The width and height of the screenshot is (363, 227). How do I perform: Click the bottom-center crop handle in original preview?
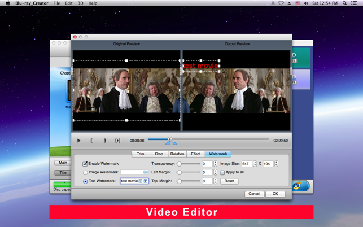[126, 120]
